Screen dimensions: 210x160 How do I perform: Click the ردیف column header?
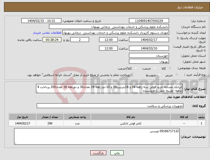(201, 117)
